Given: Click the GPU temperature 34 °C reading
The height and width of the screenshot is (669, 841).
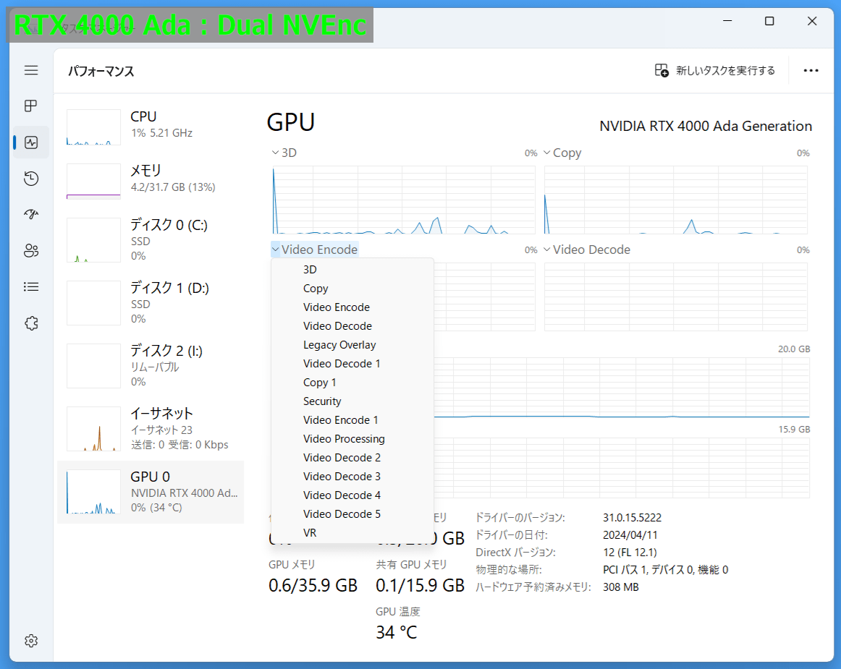Looking at the screenshot, I should (x=397, y=633).
